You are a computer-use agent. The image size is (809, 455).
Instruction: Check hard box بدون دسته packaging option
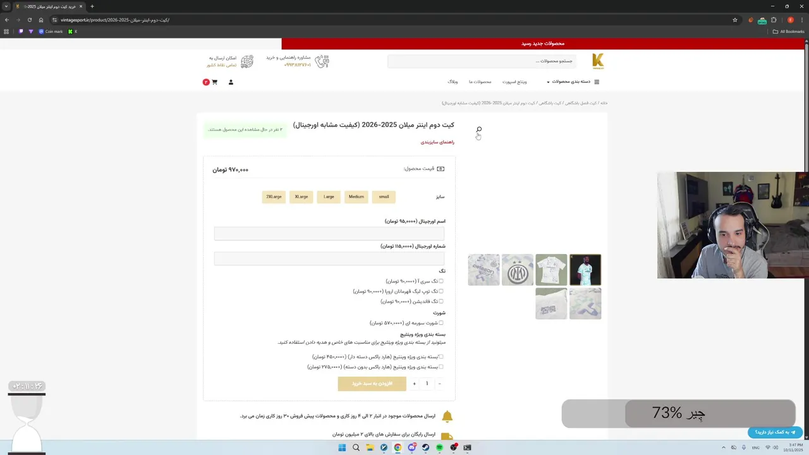click(x=441, y=367)
